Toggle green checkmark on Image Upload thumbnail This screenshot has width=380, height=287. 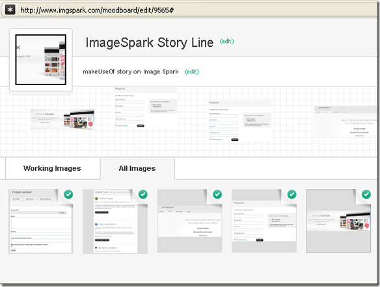pos(68,194)
